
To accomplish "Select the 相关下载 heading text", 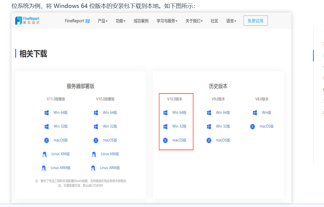I will 33,54.
